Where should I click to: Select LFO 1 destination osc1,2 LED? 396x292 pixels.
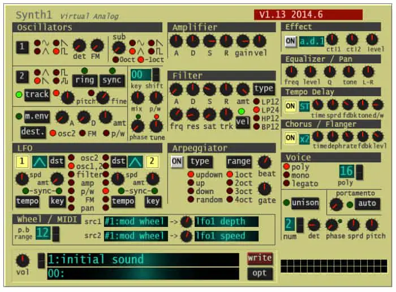pyautogui.click(x=71, y=166)
